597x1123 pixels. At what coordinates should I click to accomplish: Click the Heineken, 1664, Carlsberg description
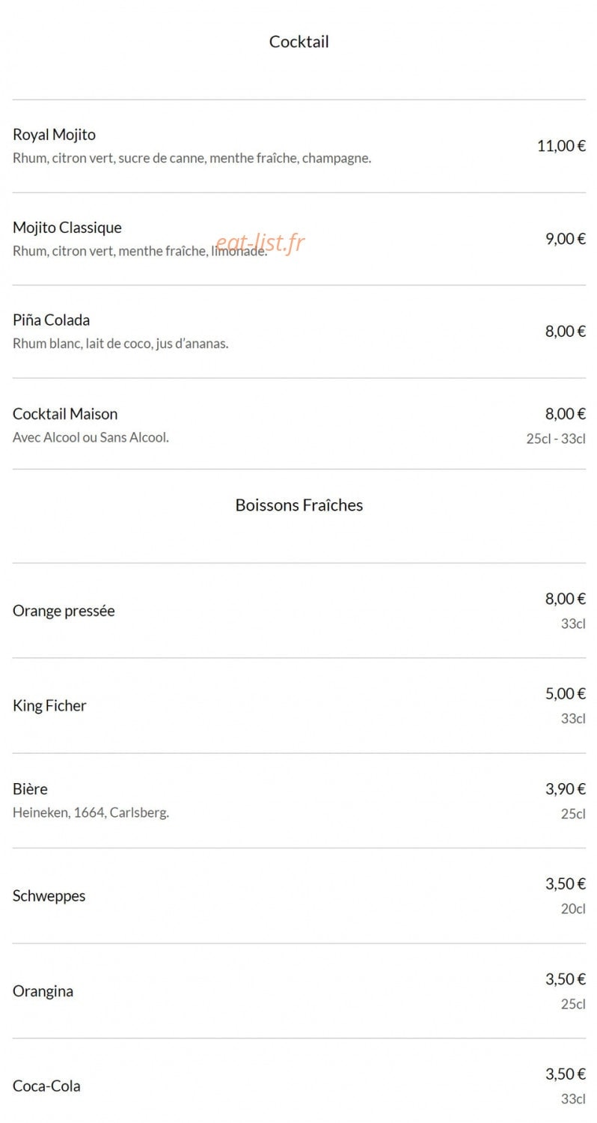tap(91, 812)
